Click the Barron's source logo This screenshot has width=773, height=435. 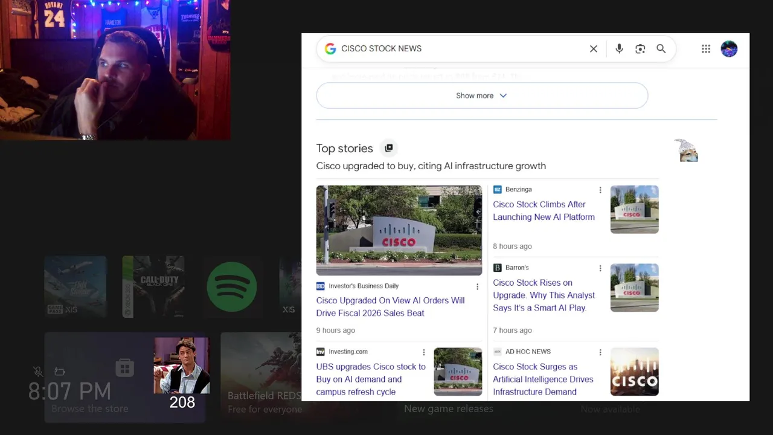pyautogui.click(x=497, y=268)
